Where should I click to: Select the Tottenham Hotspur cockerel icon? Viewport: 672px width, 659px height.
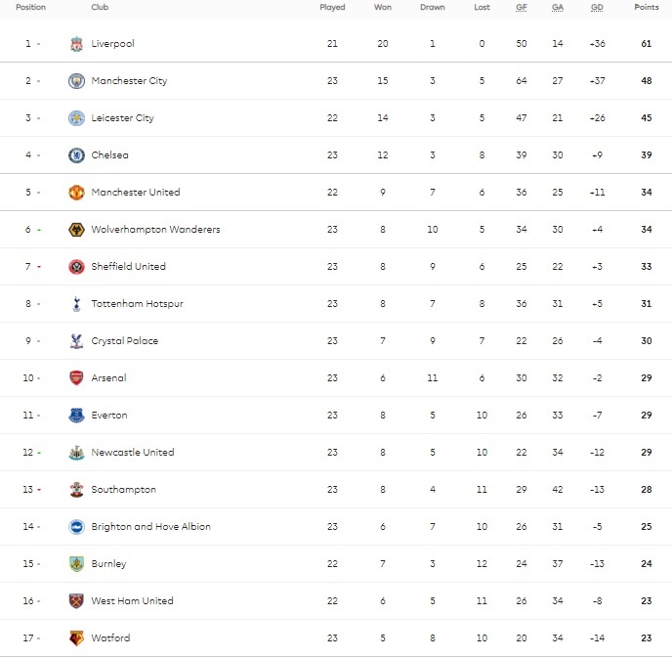click(x=76, y=304)
